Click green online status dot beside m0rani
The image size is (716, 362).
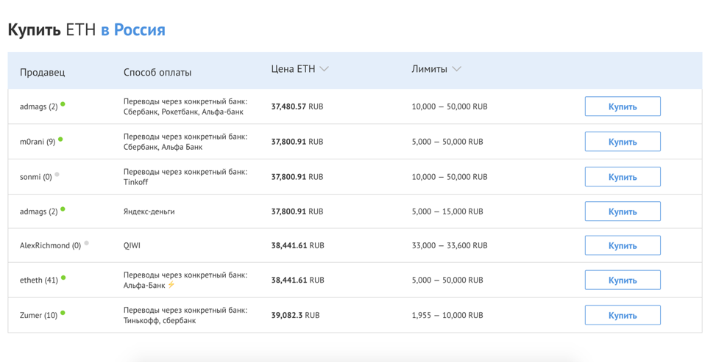[x=60, y=140]
